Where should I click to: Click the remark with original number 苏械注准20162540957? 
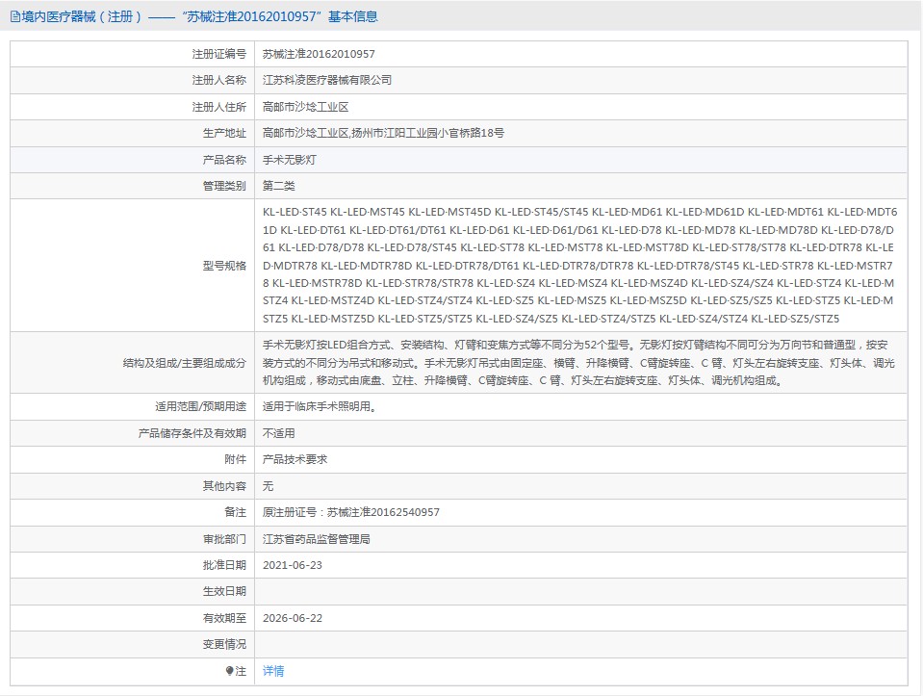point(350,512)
